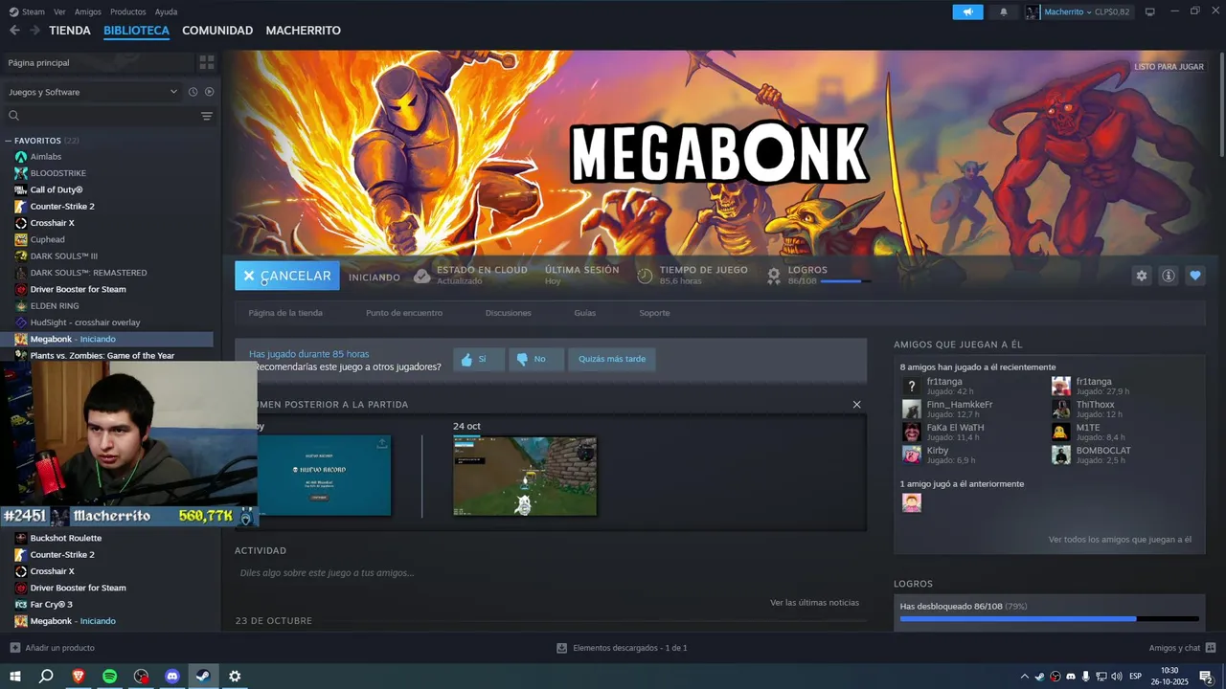
Task: View all friends who play link
Action: (x=1120, y=540)
